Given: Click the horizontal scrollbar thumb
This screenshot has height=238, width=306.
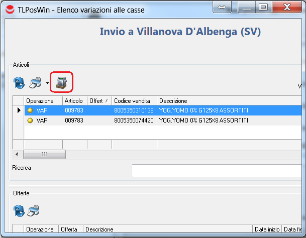Looking at the screenshot, I should coord(44,154).
